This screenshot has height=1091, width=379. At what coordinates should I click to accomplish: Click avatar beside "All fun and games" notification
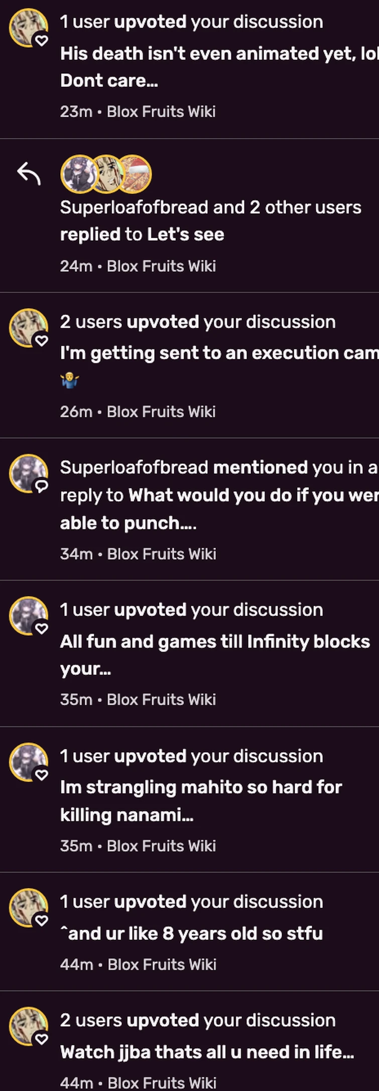click(x=29, y=616)
